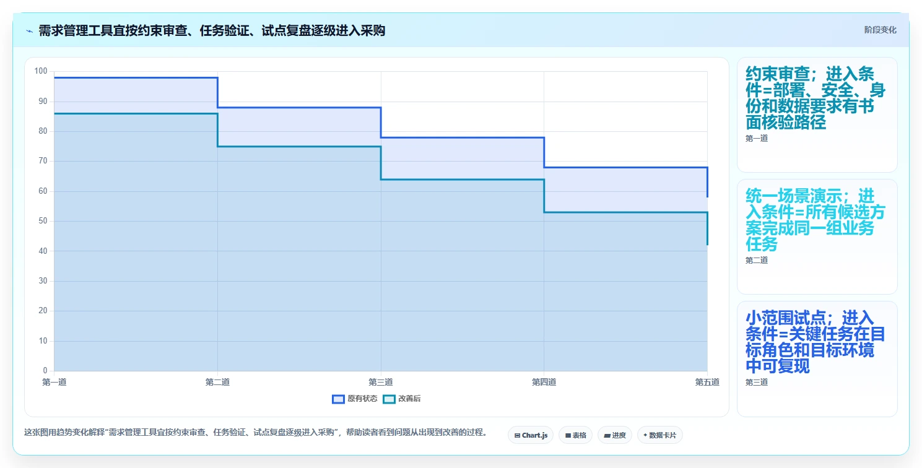
Task: Click the 进度 tag button
Action: pos(614,435)
